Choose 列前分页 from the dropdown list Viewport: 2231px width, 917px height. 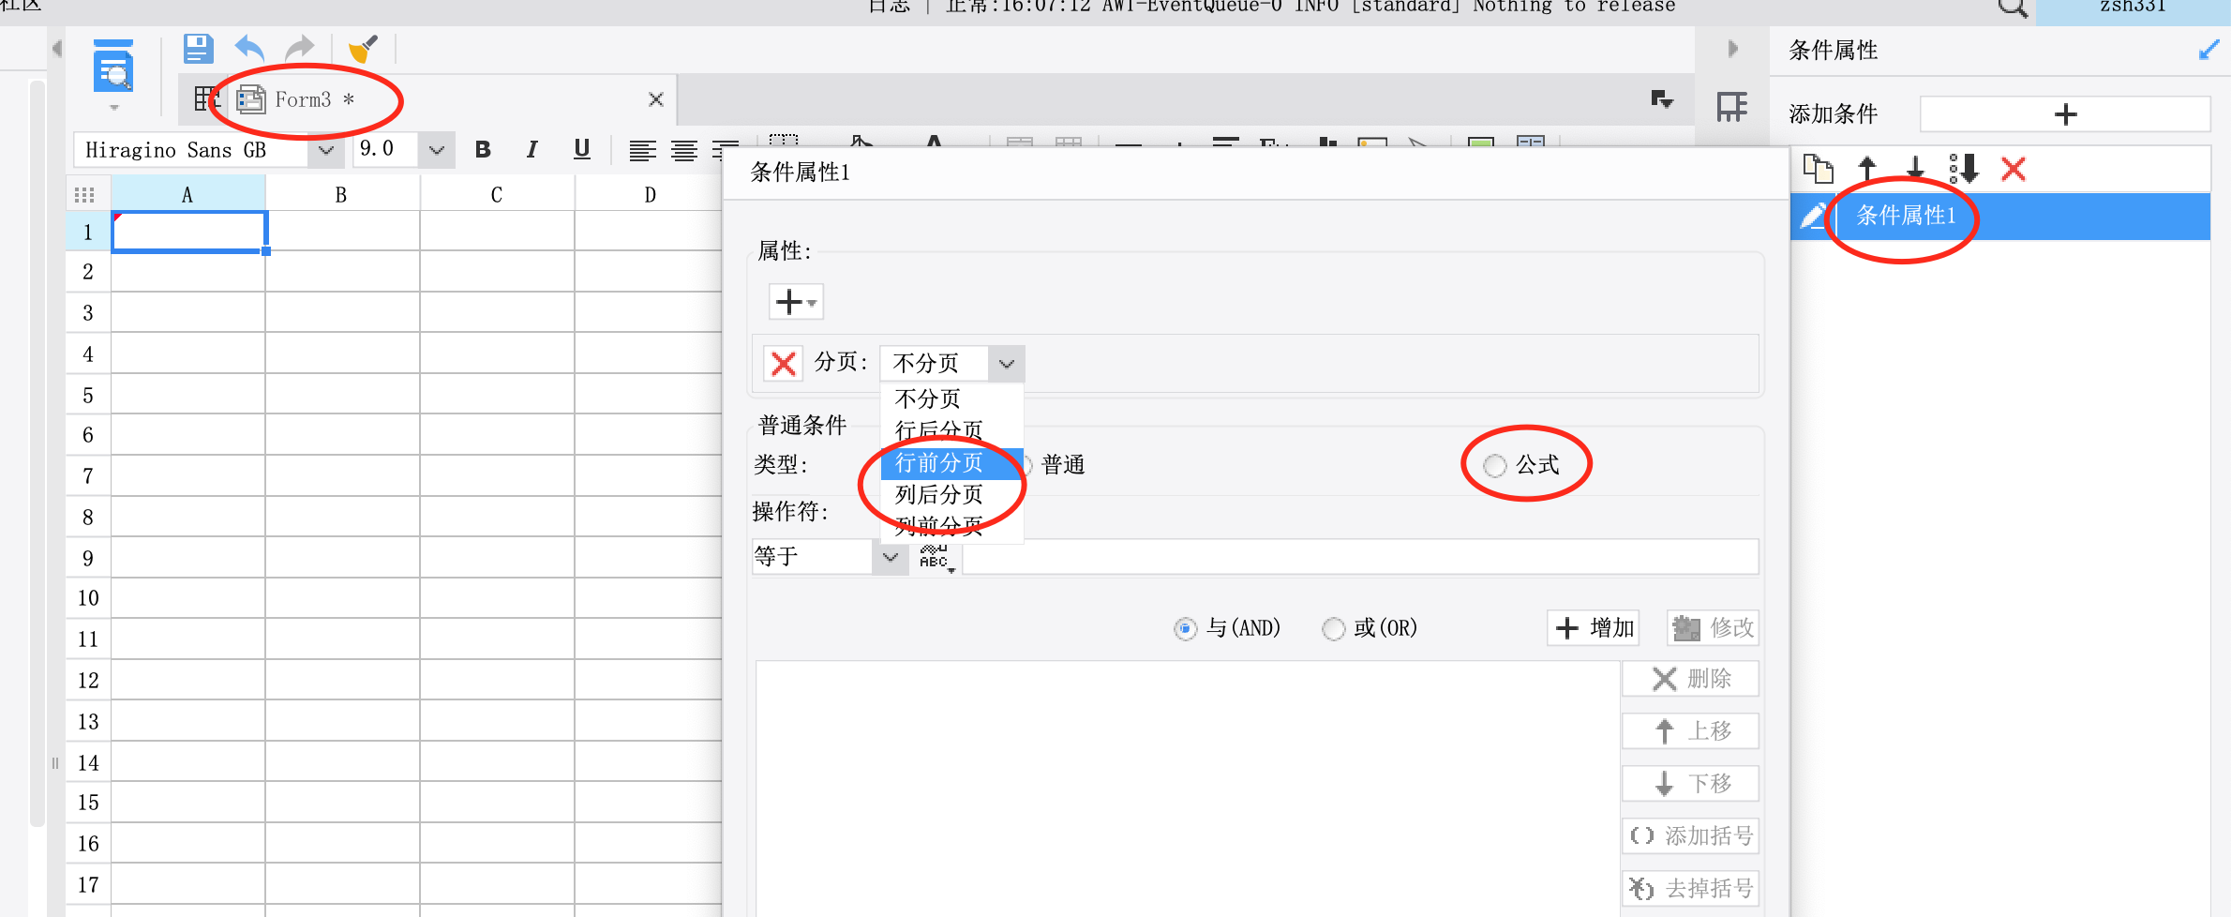[x=951, y=525]
